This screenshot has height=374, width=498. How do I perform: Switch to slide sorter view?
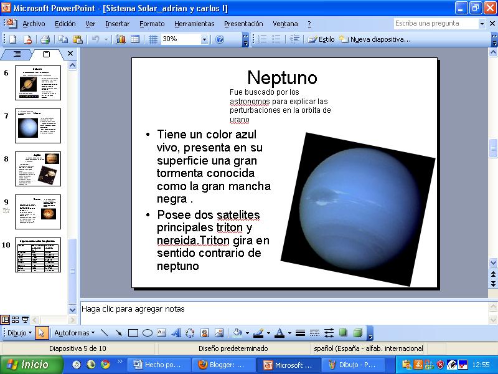15,319
